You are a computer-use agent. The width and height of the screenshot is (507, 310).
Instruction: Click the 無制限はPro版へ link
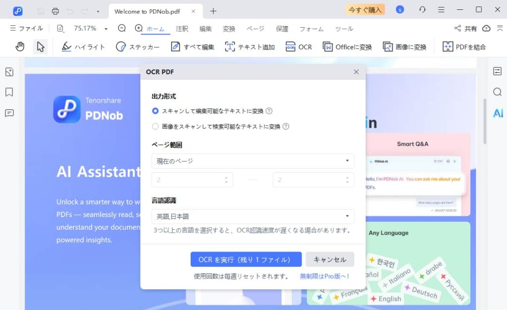(x=325, y=276)
